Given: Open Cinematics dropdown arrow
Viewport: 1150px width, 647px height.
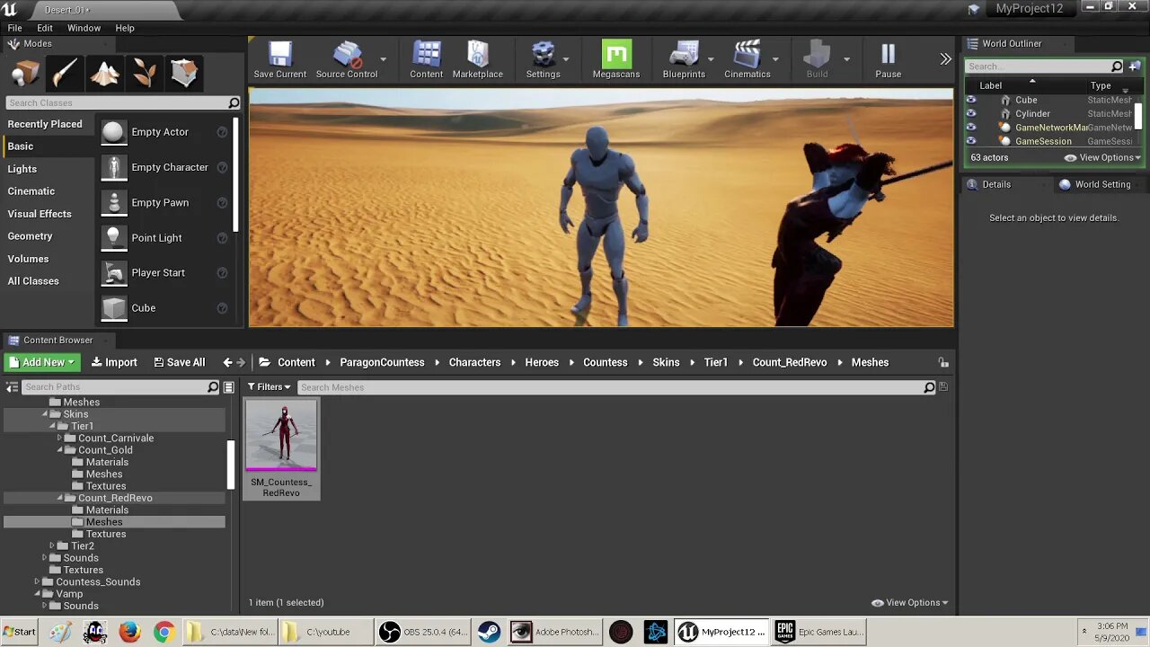Looking at the screenshot, I should click(x=775, y=60).
